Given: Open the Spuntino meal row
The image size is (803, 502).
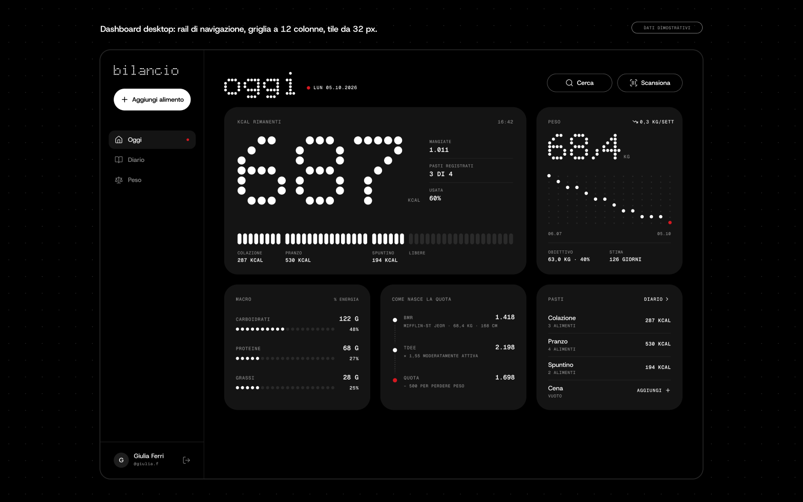Looking at the screenshot, I should 609,368.
